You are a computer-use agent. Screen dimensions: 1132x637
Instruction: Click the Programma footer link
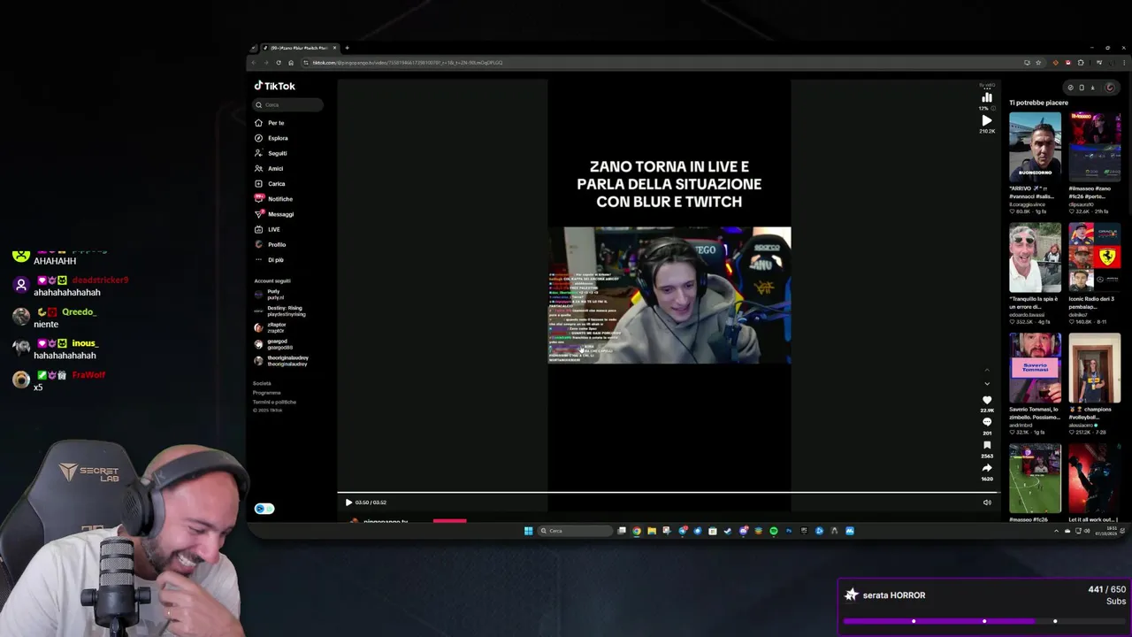pos(266,392)
